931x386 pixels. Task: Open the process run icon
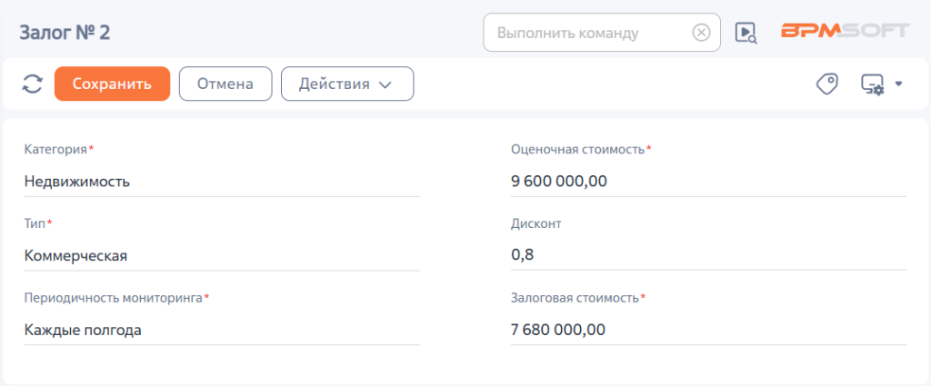(x=746, y=33)
